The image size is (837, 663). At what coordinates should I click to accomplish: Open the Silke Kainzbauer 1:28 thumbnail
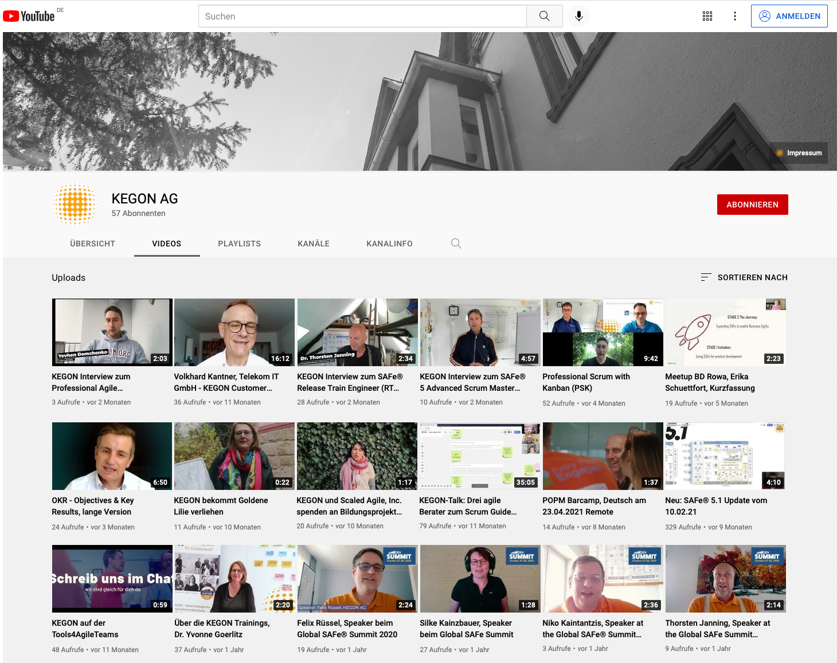click(480, 579)
